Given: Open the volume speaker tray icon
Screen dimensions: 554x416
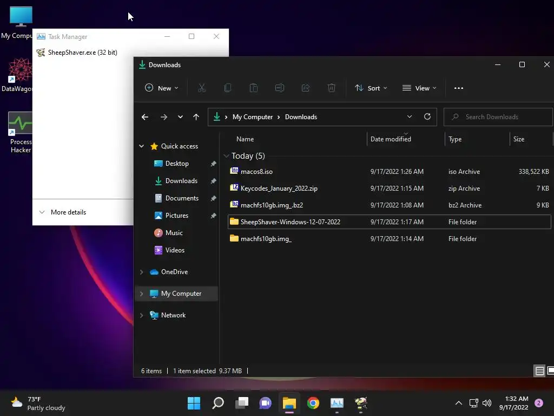Looking at the screenshot, I should click(x=487, y=403).
